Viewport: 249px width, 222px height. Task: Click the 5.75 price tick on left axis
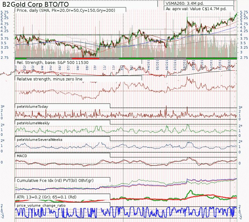point(4,12)
